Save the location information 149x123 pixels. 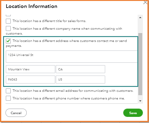(x=133, y=113)
